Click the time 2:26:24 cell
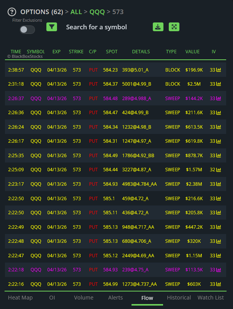This screenshot has width=233, height=309. (x=16, y=127)
